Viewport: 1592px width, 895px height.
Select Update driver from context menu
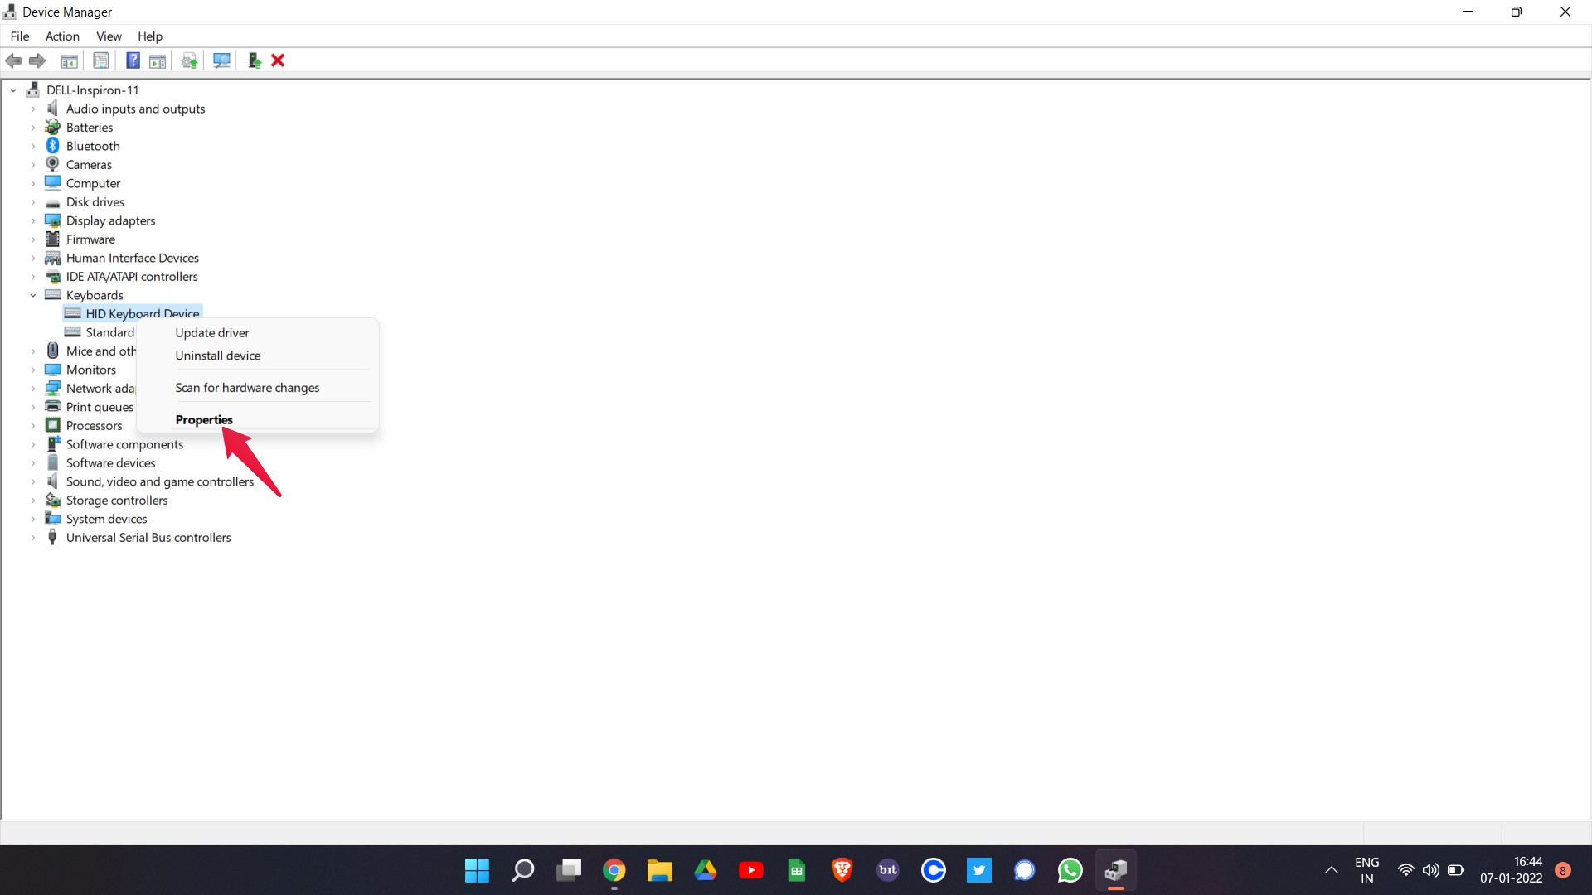[212, 332]
